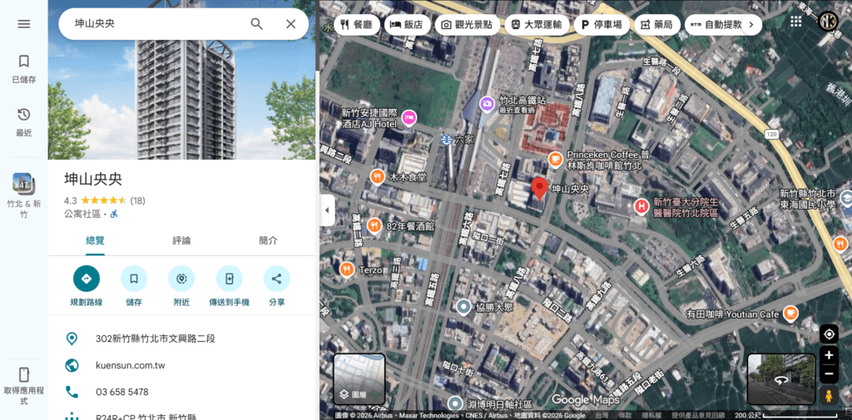
Task: Select the 自動提款 ATM filter chip
Action: coord(715,24)
